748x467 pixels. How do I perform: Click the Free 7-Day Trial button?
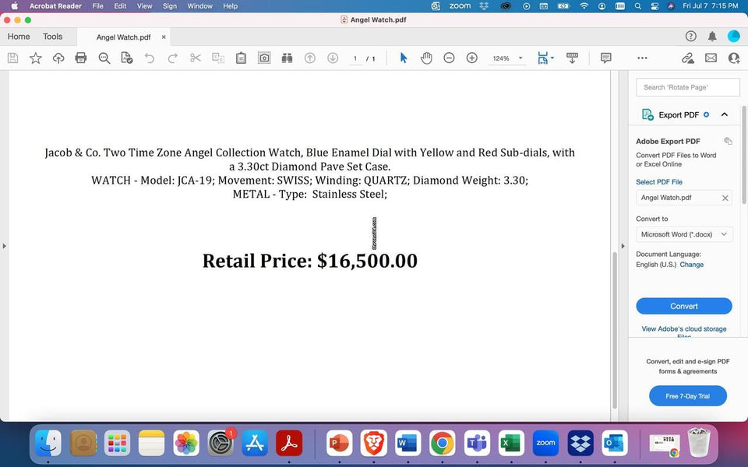[688, 396]
